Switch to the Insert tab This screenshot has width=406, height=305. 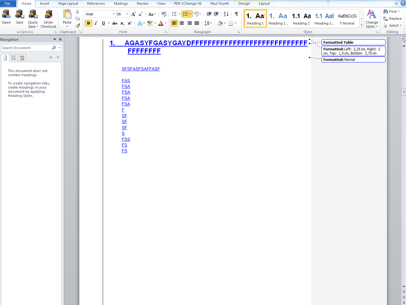[x=45, y=4]
